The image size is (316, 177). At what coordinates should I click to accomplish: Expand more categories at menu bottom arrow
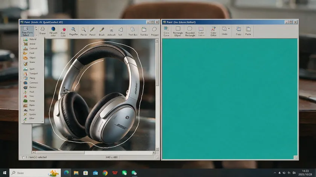point(42,121)
